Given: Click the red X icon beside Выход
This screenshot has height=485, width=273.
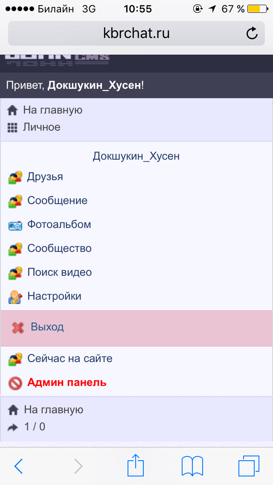Looking at the screenshot, I should click(x=18, y=328).
